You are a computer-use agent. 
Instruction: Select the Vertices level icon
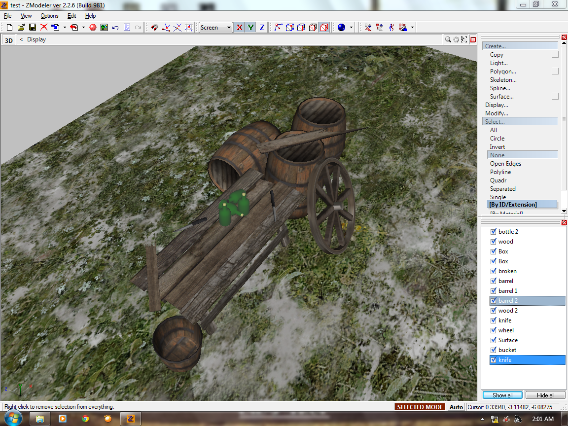279,28
